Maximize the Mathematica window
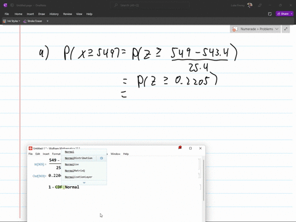Screen dimensions: 296x222 click(x=191, y=148)
